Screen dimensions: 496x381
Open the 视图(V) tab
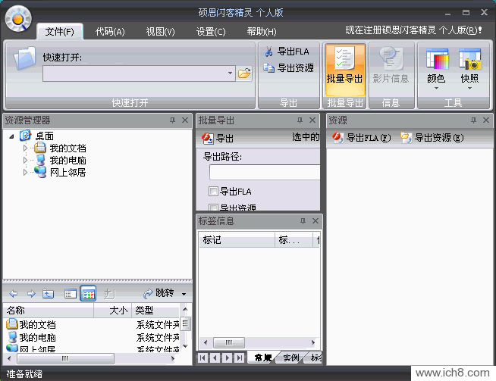[x=160, y=31]
